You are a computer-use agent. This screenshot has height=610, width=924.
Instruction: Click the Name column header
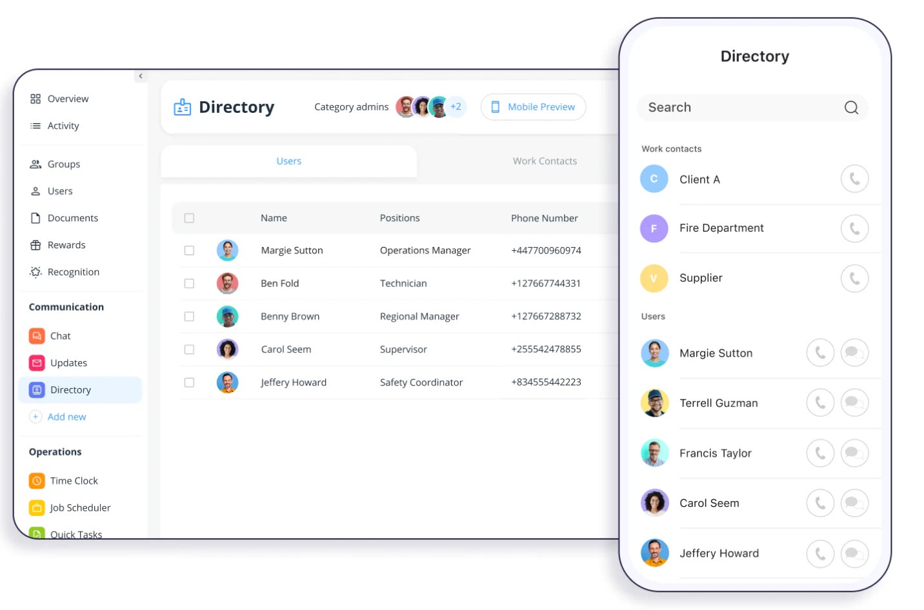[x=274, y=219]
